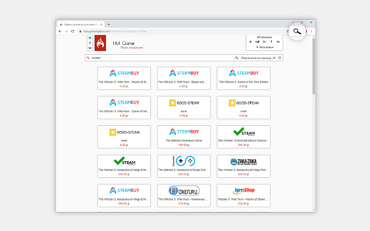Screen dimensions: 370x231
Task: Click the Roxen.ru store logo
Action: coord(184,191)
